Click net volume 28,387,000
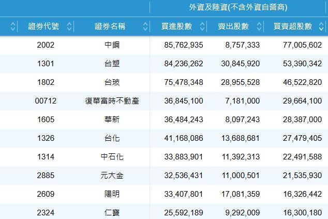Screen dimensions: 328x219 tap(303, 120)
